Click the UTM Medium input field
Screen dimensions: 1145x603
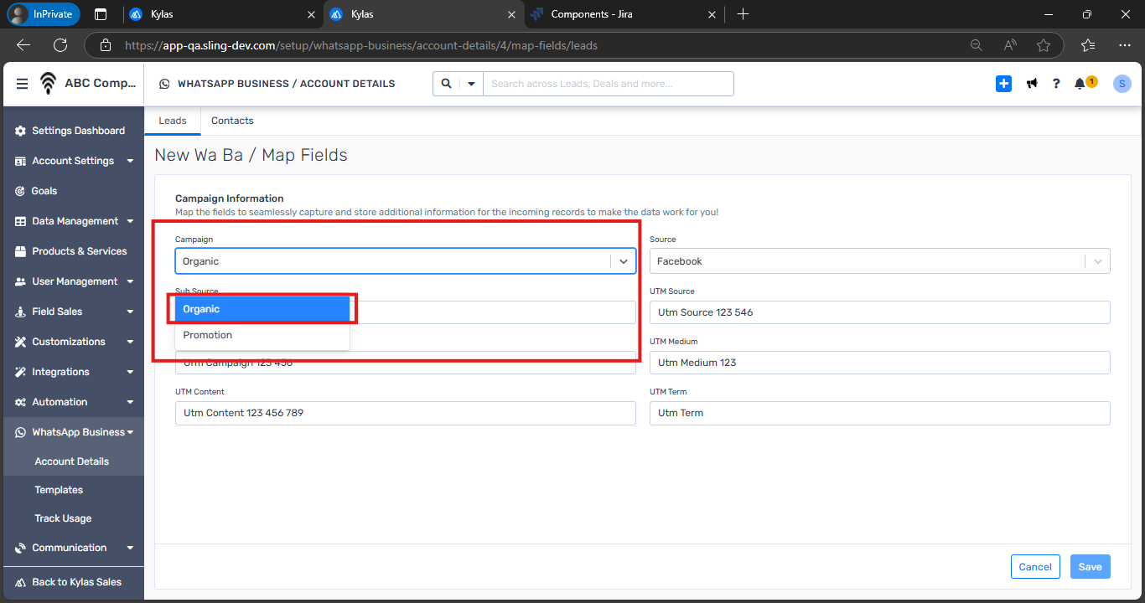click(x=879, y=363)
